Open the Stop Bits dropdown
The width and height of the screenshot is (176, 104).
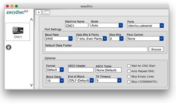(x=116, y=38)
